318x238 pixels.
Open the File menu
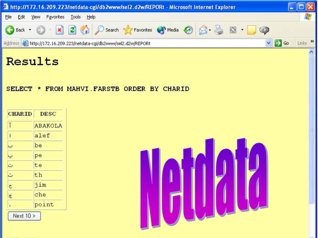click(8, 17)
